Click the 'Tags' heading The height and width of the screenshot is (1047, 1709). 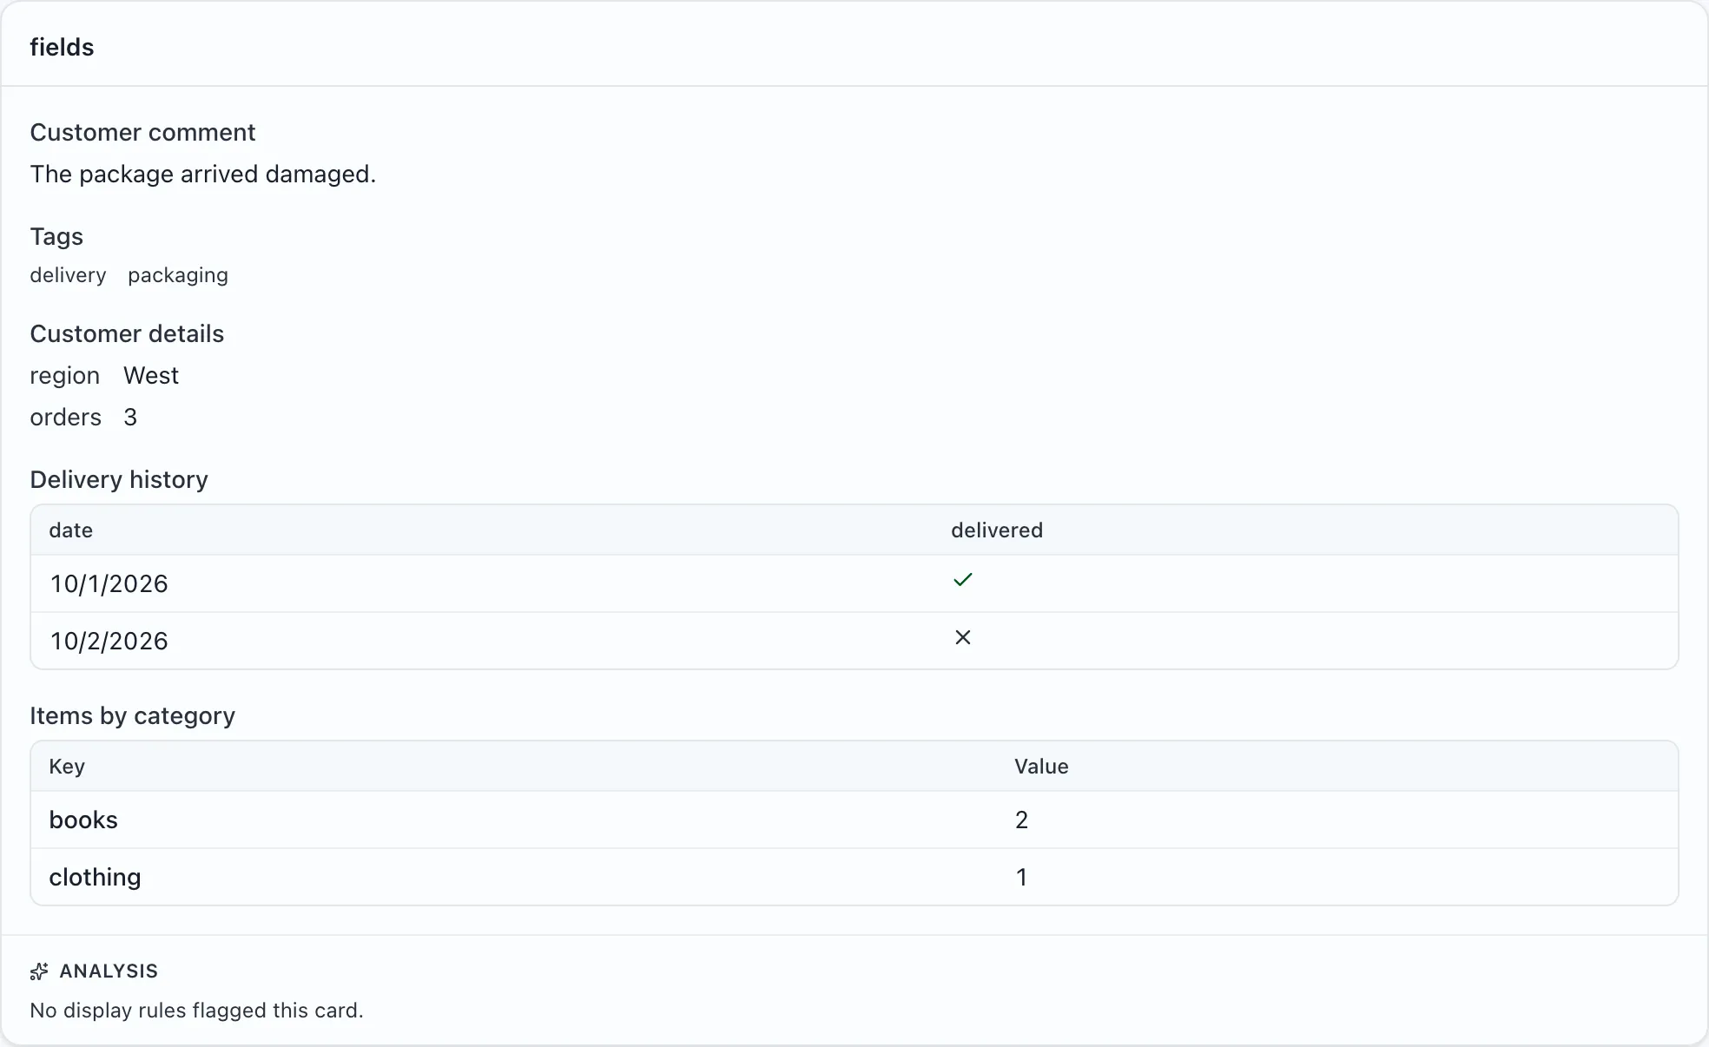tap(56, 236)
